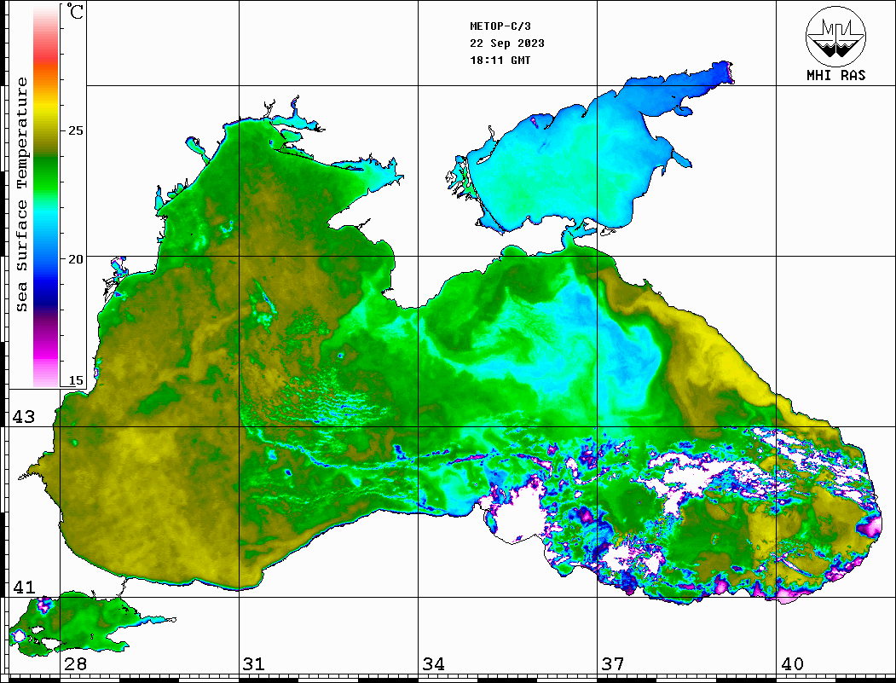Click longitude label 31
Viewport: 896px width, 683px height.
[254, 663]
